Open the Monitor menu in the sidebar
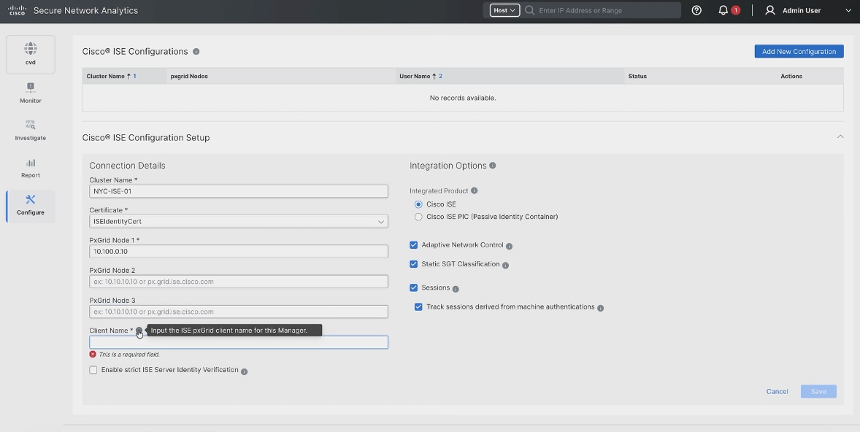 31,93
